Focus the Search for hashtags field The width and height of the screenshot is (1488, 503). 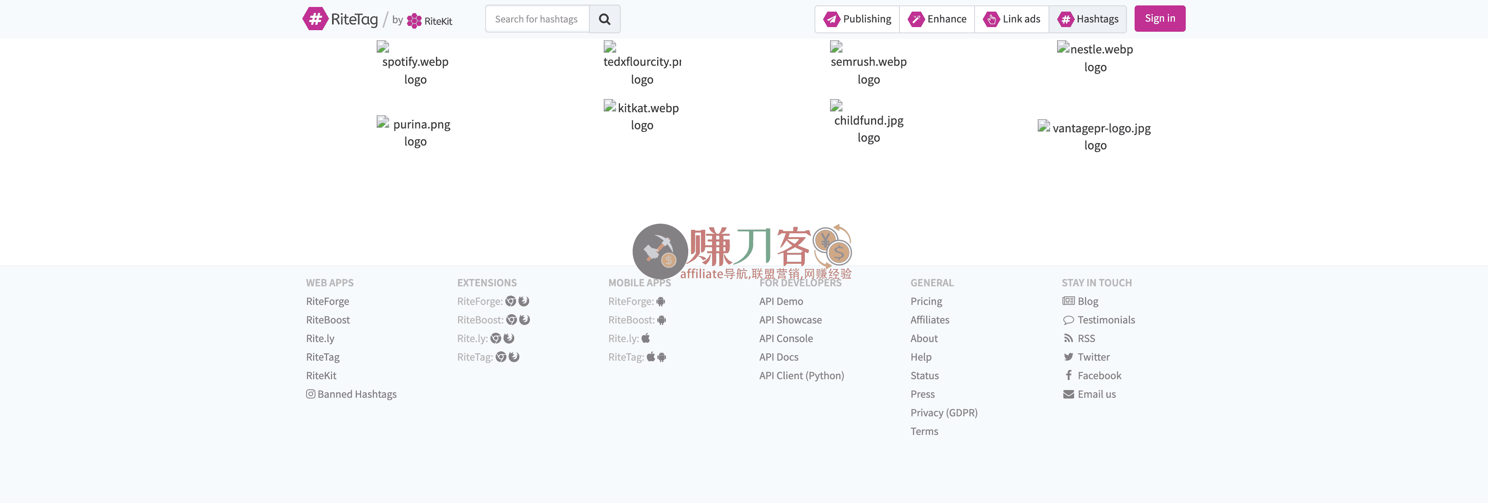pos(537,19)
